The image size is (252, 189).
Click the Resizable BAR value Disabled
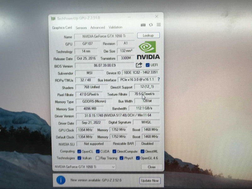147,144
